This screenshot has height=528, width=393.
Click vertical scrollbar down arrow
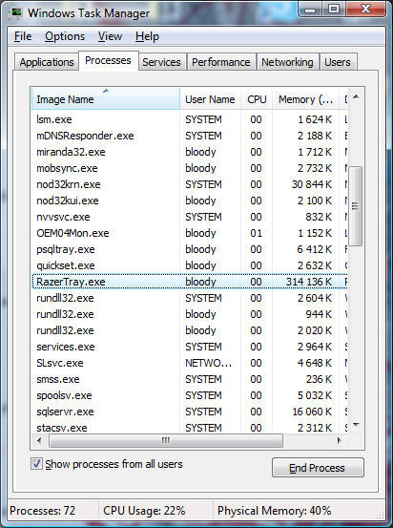356,425
